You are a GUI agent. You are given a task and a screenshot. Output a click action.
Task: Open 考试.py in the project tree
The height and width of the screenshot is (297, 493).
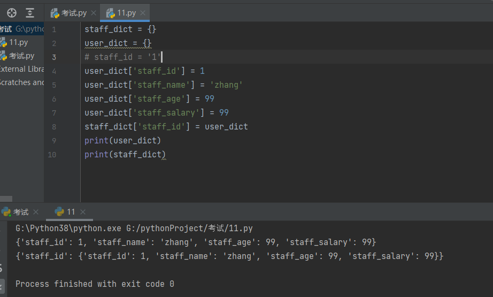(21, 56)
